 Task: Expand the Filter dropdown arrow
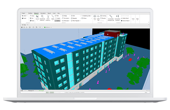[x=61, y=16]
